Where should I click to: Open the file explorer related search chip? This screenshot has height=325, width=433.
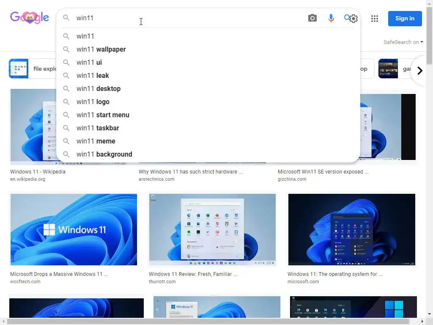pos(33,69)
